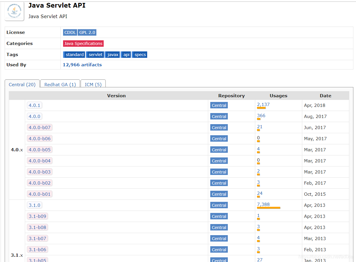Open the 24 usages link
The height and width of the screenshot is (262, 356).
click(260, 193)
